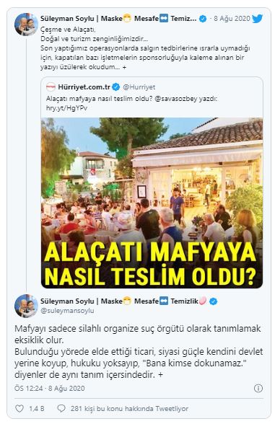Open the hry.yt/HgYPv link
The image size is (275, 424).
tap(66, 108)
